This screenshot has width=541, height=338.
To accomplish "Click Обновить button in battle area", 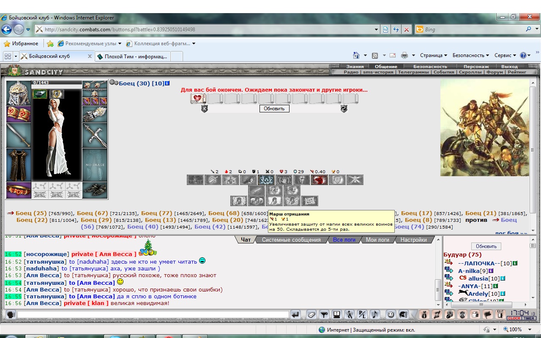I will pyautogui.click(x=274, y=109).
